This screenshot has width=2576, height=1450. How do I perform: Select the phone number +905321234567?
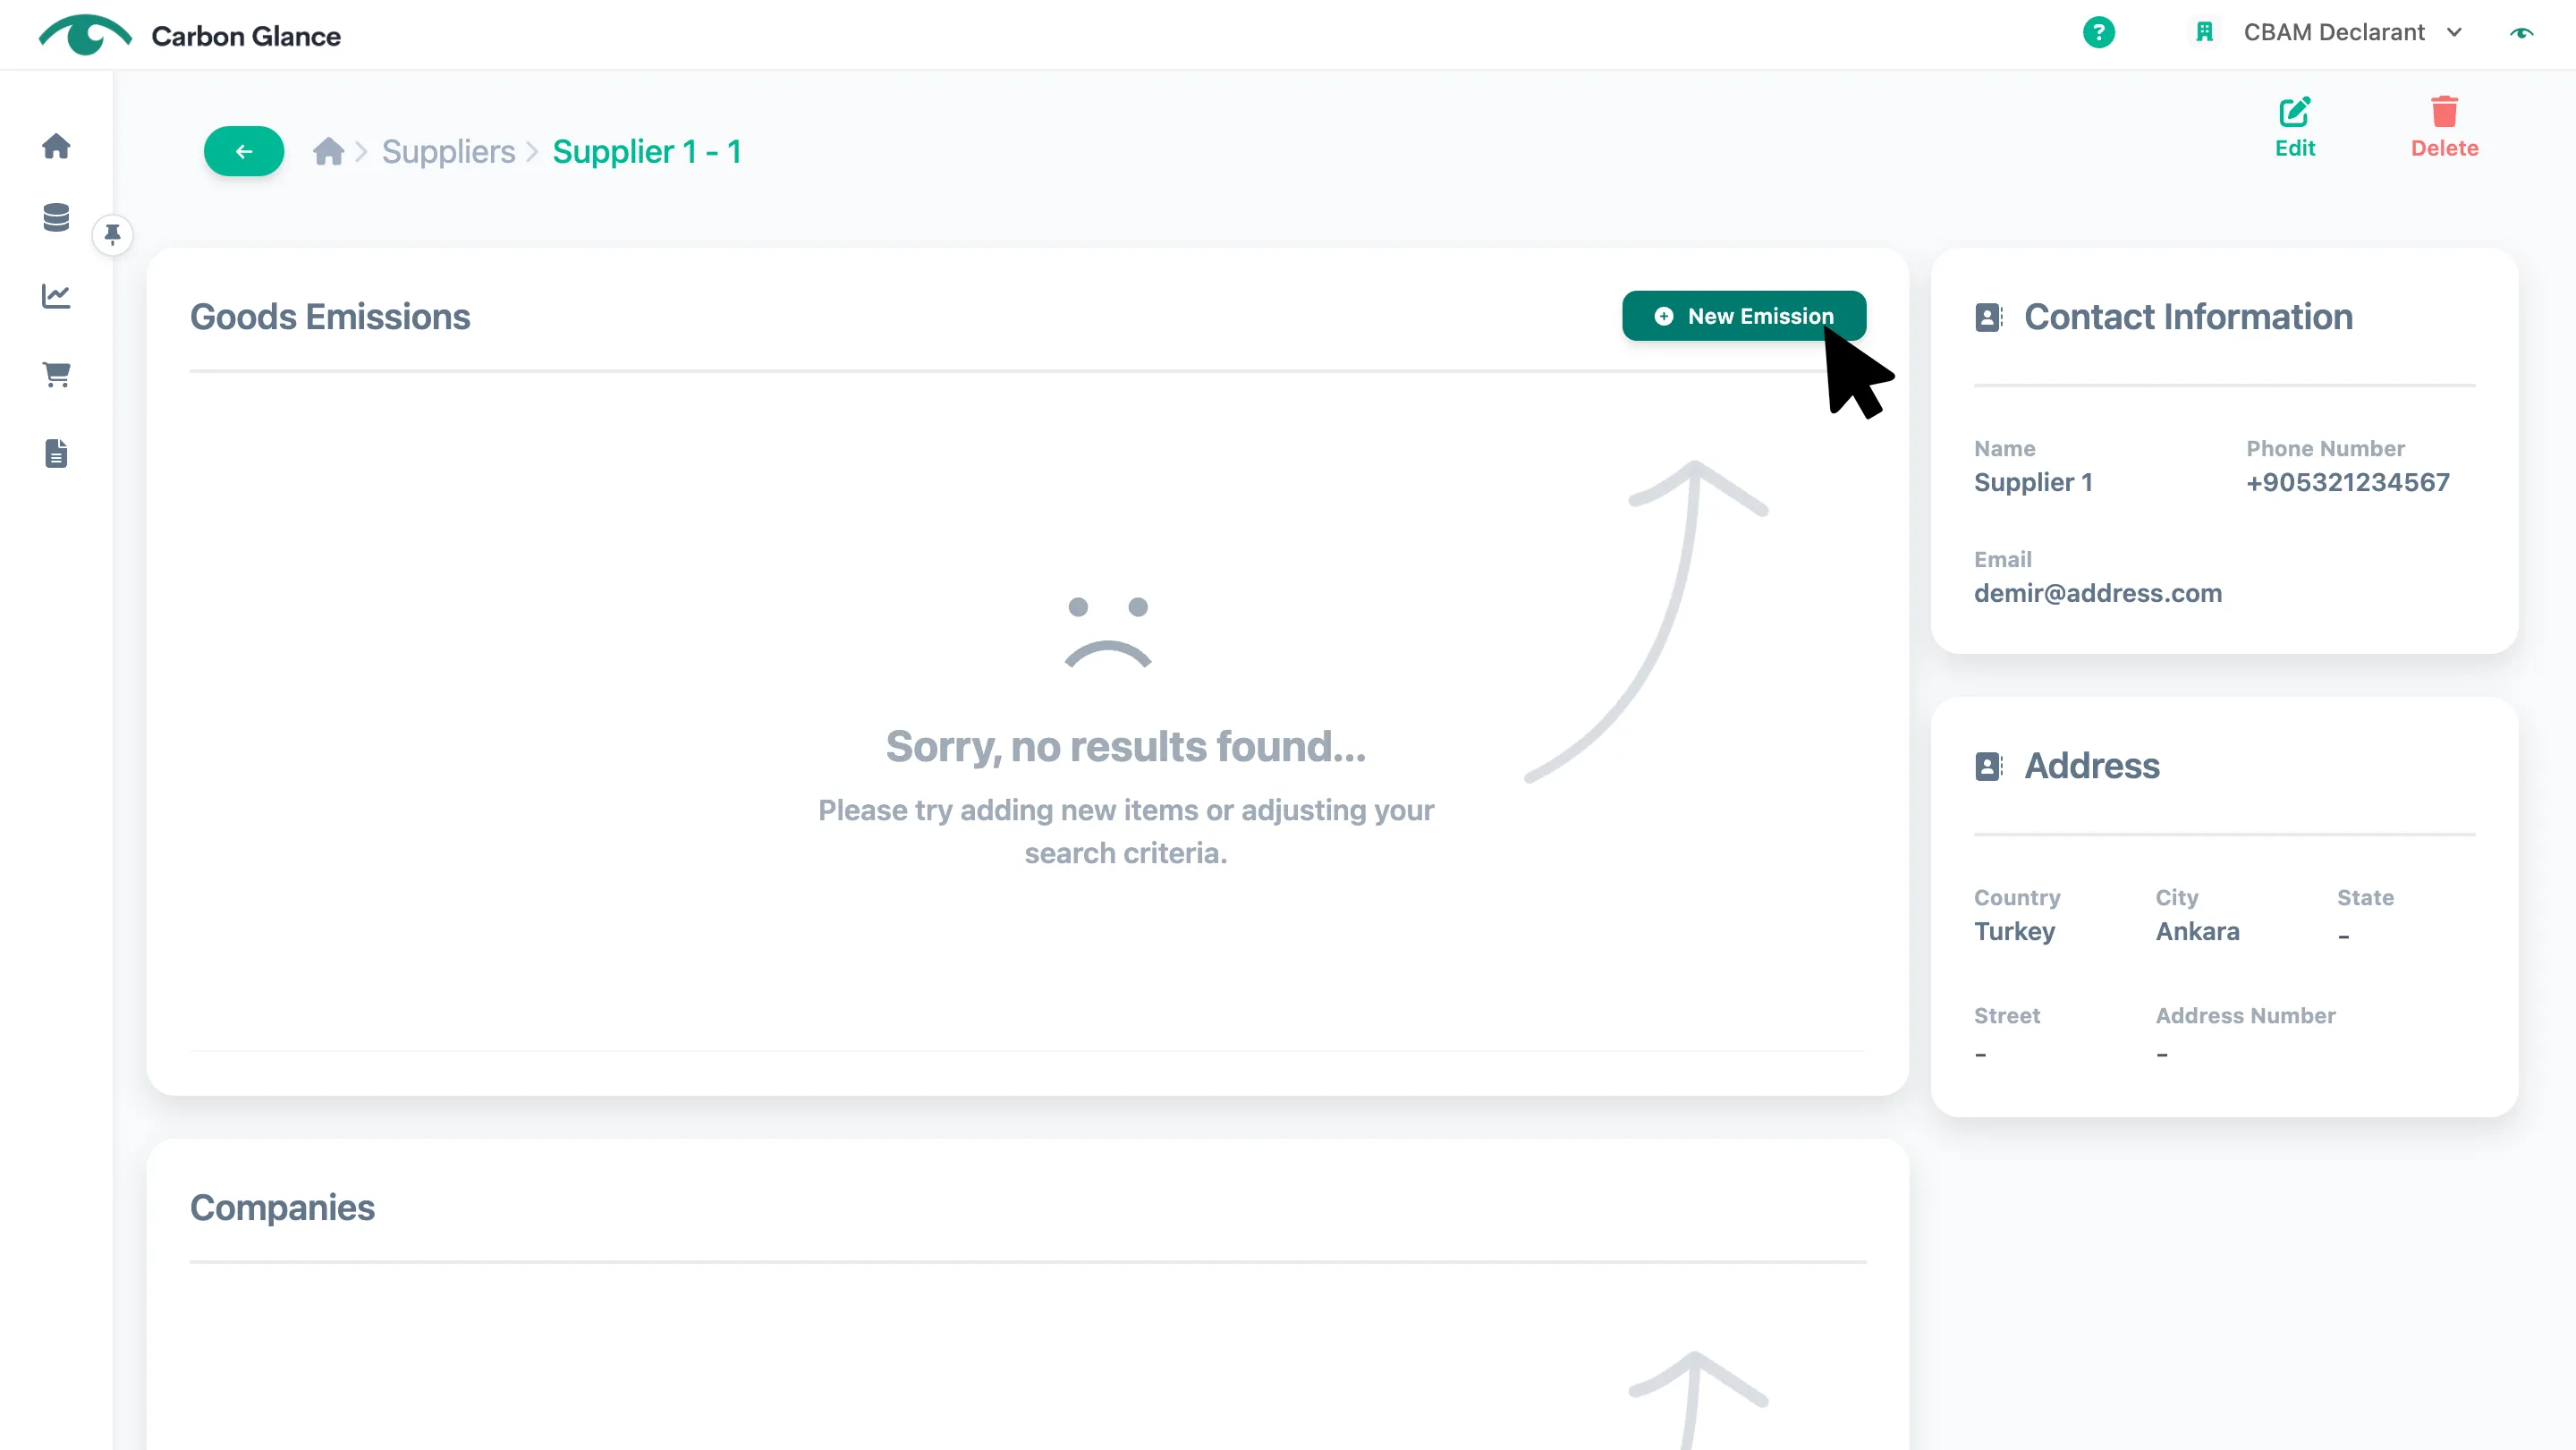(2348, 483)
